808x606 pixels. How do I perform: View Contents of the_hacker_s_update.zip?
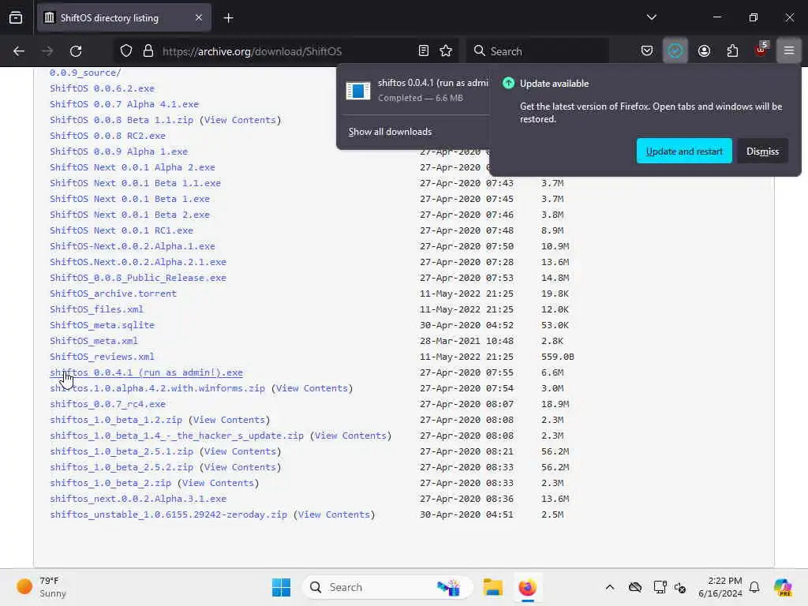click(350, 436)
